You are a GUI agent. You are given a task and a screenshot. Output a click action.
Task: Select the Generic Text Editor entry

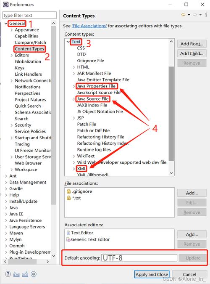pos(88,239)
